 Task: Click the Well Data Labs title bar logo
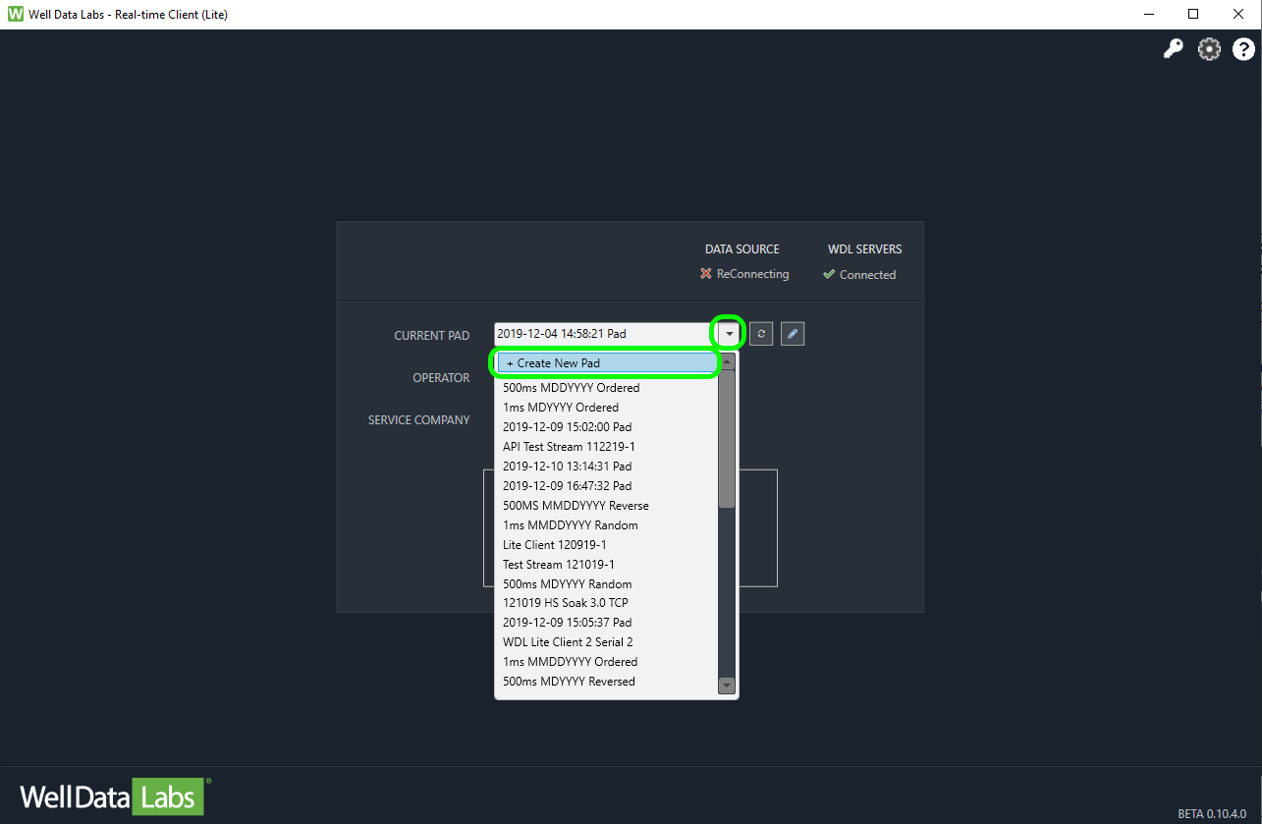click(15, 15)
